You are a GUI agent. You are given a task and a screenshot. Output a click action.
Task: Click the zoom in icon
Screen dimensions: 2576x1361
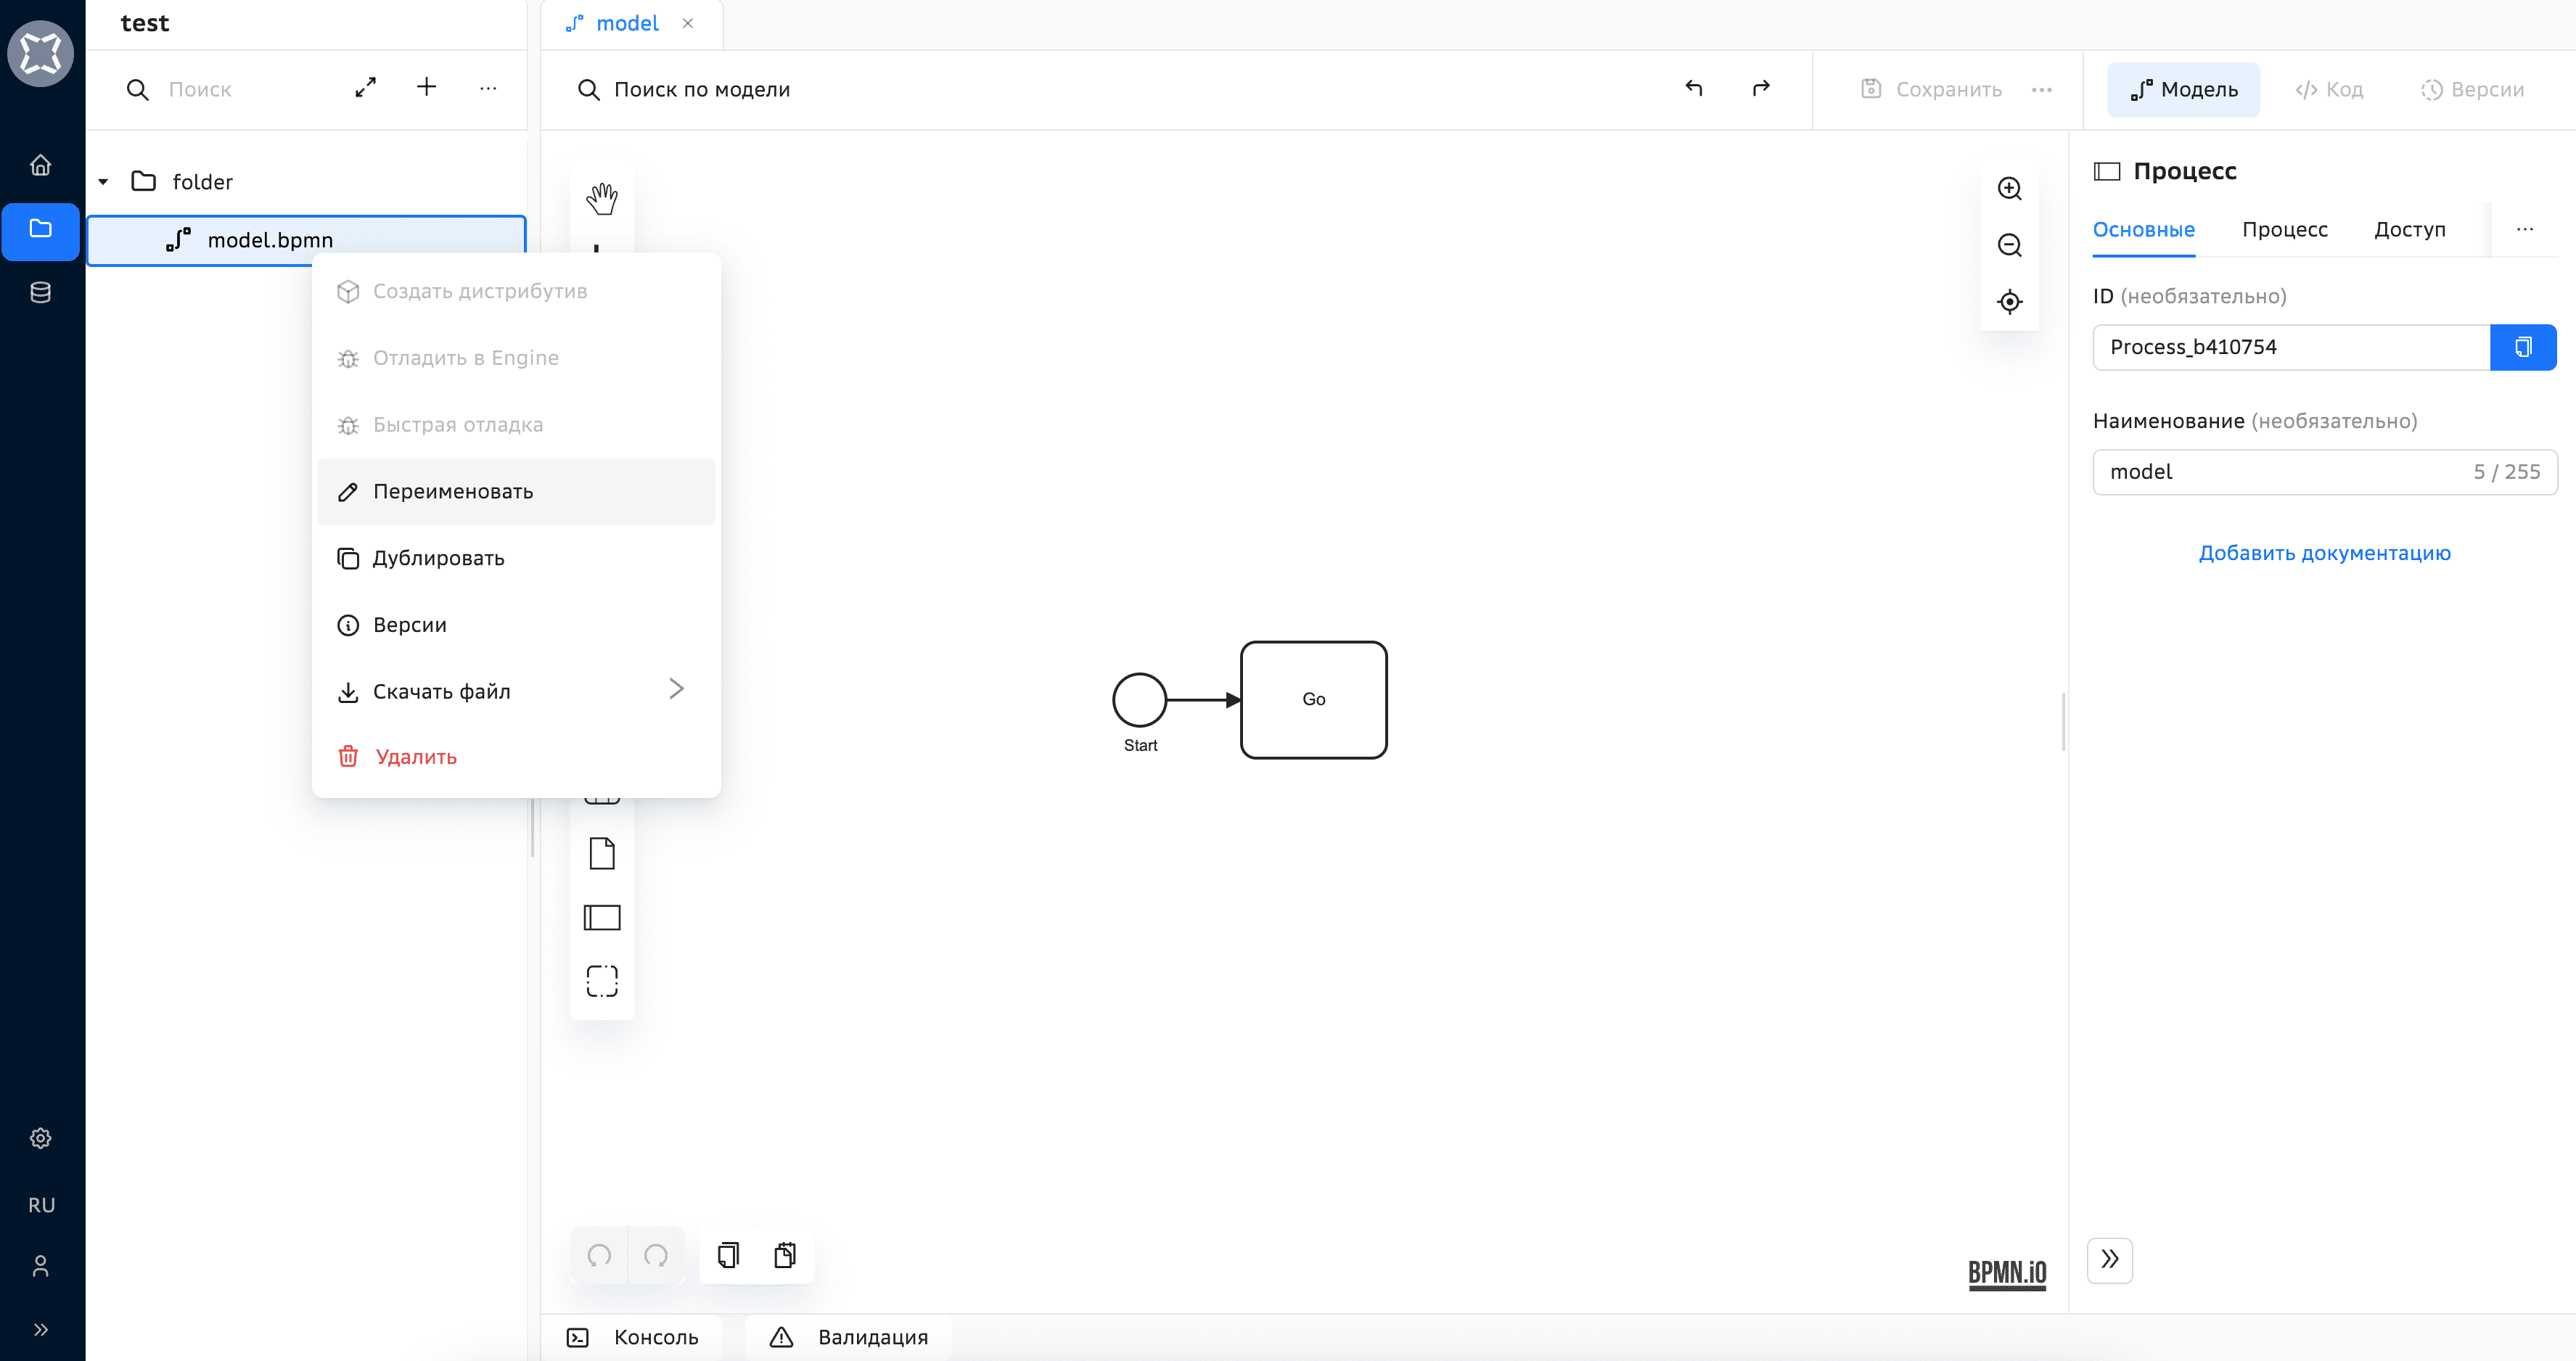2009,189
